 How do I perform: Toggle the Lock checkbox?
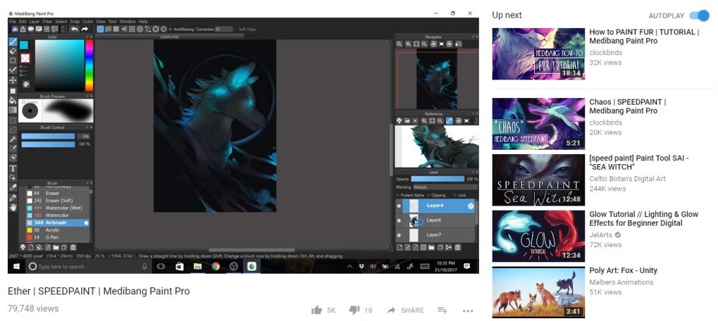tap(454, 195)
